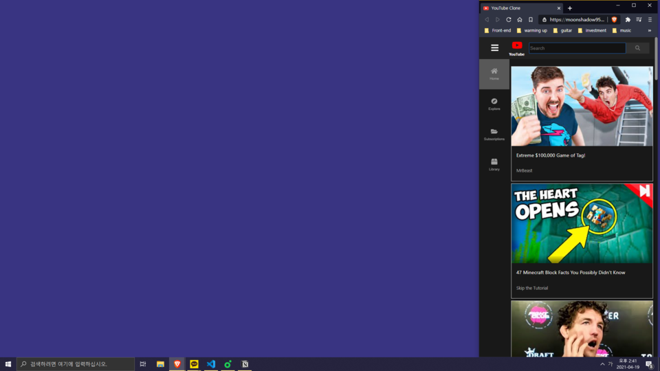Open the Windows Start menu
The height and width of the screenshot is (371, 660).
tap(8, 364)
